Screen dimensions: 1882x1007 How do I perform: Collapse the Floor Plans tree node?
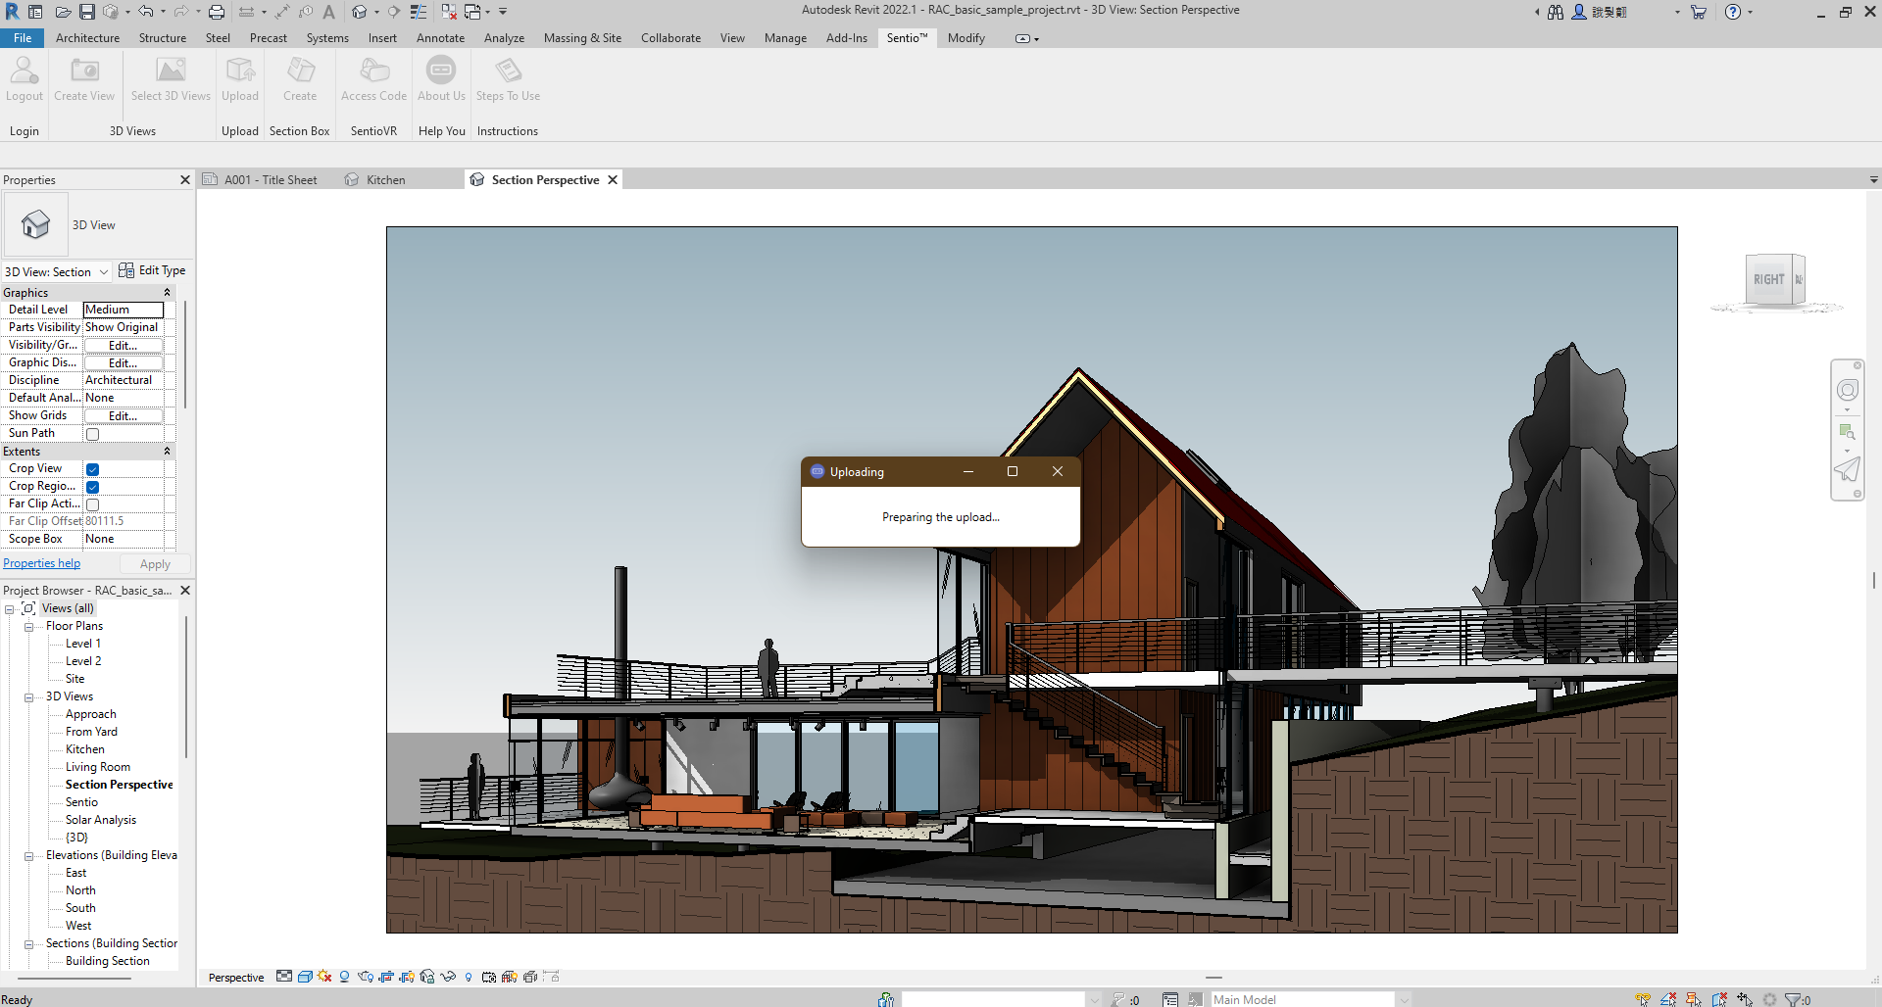28,627
